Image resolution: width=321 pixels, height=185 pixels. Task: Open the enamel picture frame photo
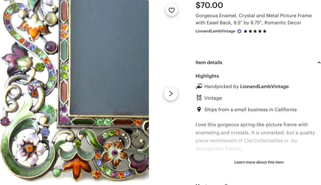(74, 90)
